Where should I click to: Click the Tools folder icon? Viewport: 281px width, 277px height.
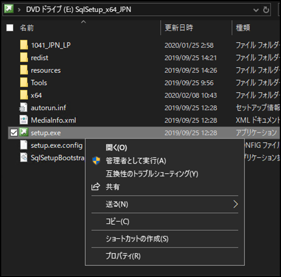pos(24,82)
